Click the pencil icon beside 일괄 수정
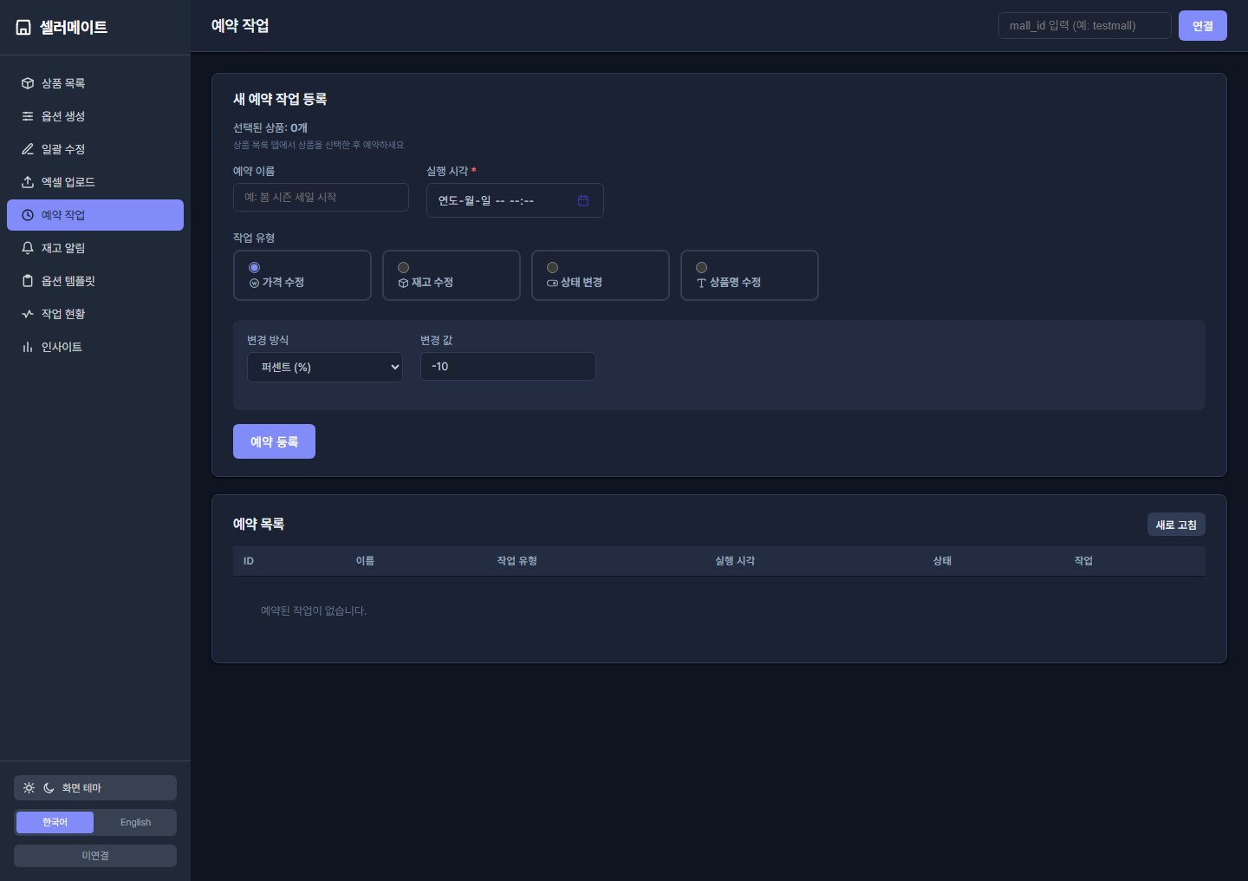 [x=28, y=149]
